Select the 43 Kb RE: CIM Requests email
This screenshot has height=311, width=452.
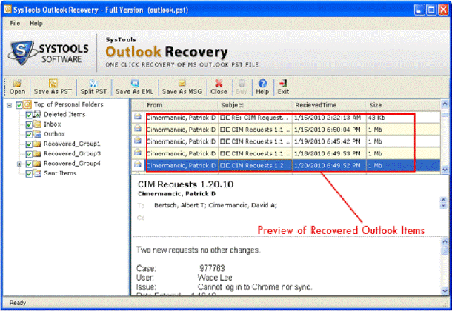[x=252, y=117]
